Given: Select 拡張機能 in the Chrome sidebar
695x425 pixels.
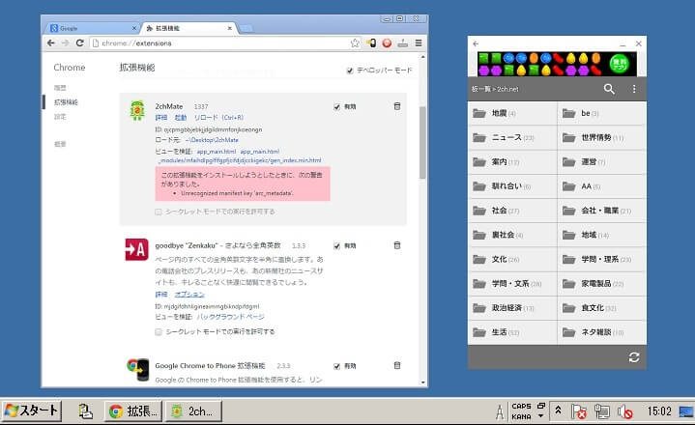Looking at the screenshot, I should (x=66, y=101).
